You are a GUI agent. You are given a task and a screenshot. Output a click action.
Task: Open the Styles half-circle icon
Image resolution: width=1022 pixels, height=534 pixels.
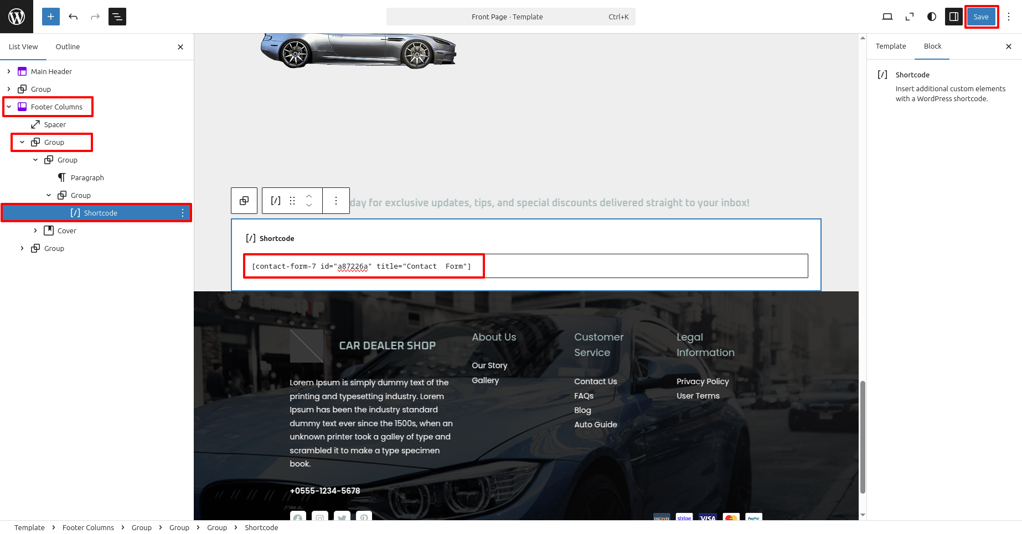point(932,17)
